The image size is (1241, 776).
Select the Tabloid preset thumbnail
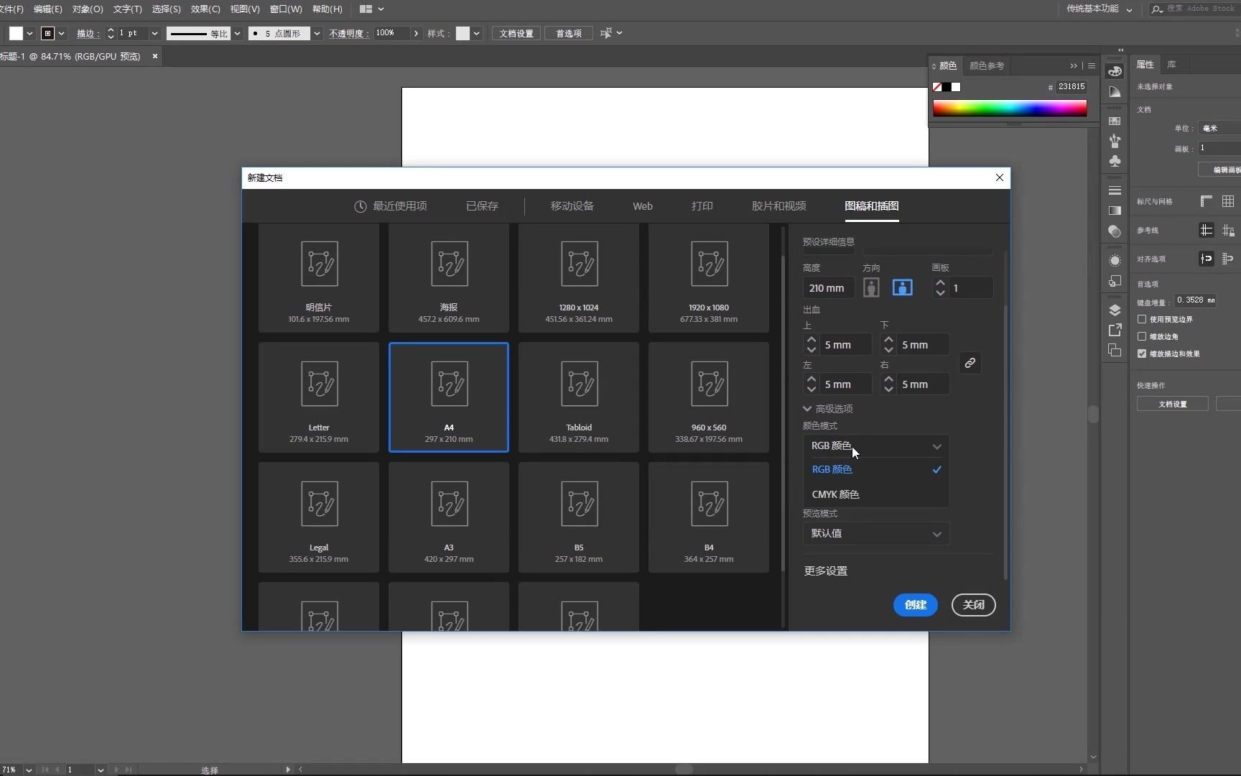click(x=579, y=397)
